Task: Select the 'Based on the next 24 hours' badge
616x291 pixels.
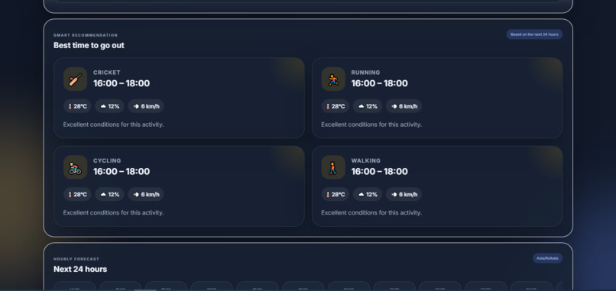Action: pos(534,34)
